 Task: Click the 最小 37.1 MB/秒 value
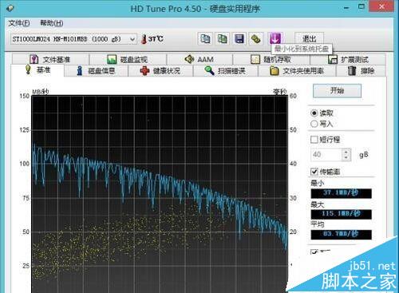[x=341, y=193]
